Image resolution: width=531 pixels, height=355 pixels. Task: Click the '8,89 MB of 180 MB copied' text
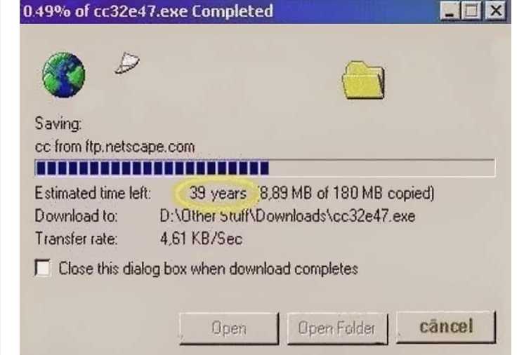(346, 193)
